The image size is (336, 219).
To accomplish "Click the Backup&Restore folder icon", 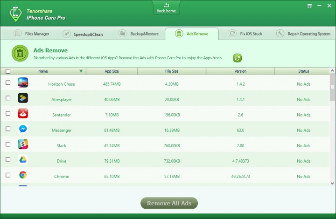I will pyautogui.click(x=123, y=34).
